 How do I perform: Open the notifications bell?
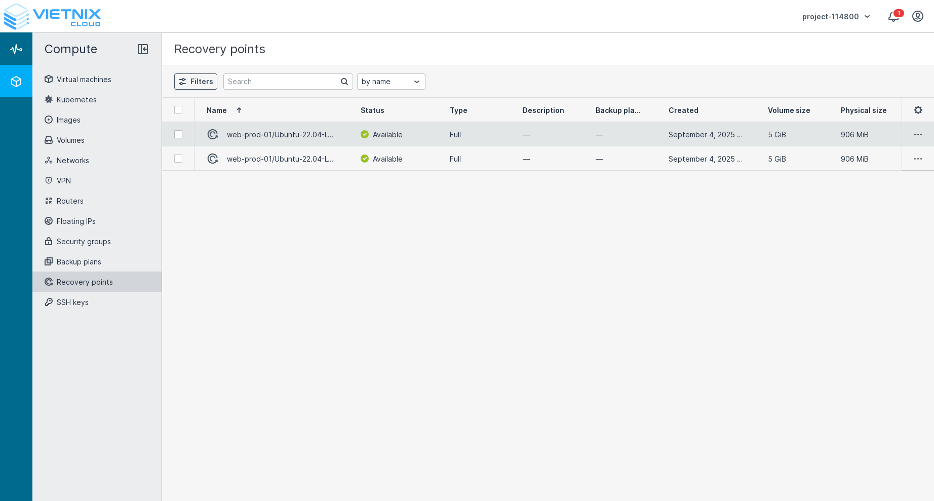(893, 17)
